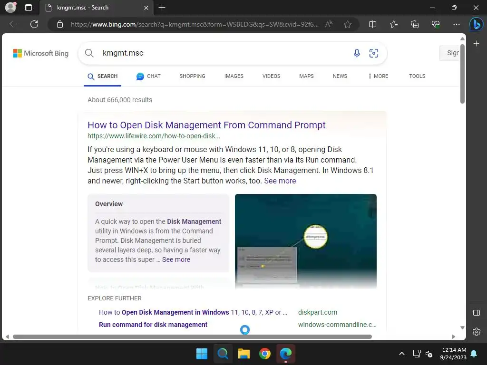Open clock showing 12:14 AM
487x365 pixels.
click(x=453, y=354)
